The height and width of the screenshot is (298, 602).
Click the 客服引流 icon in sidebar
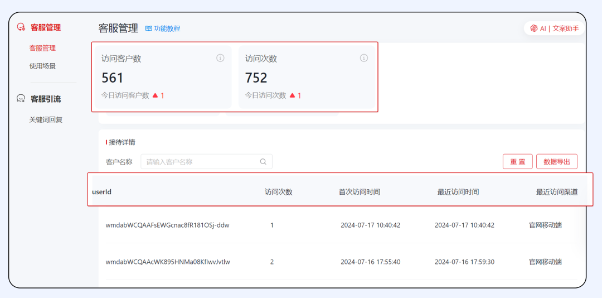pyautogui.click(x=21, y=99)
